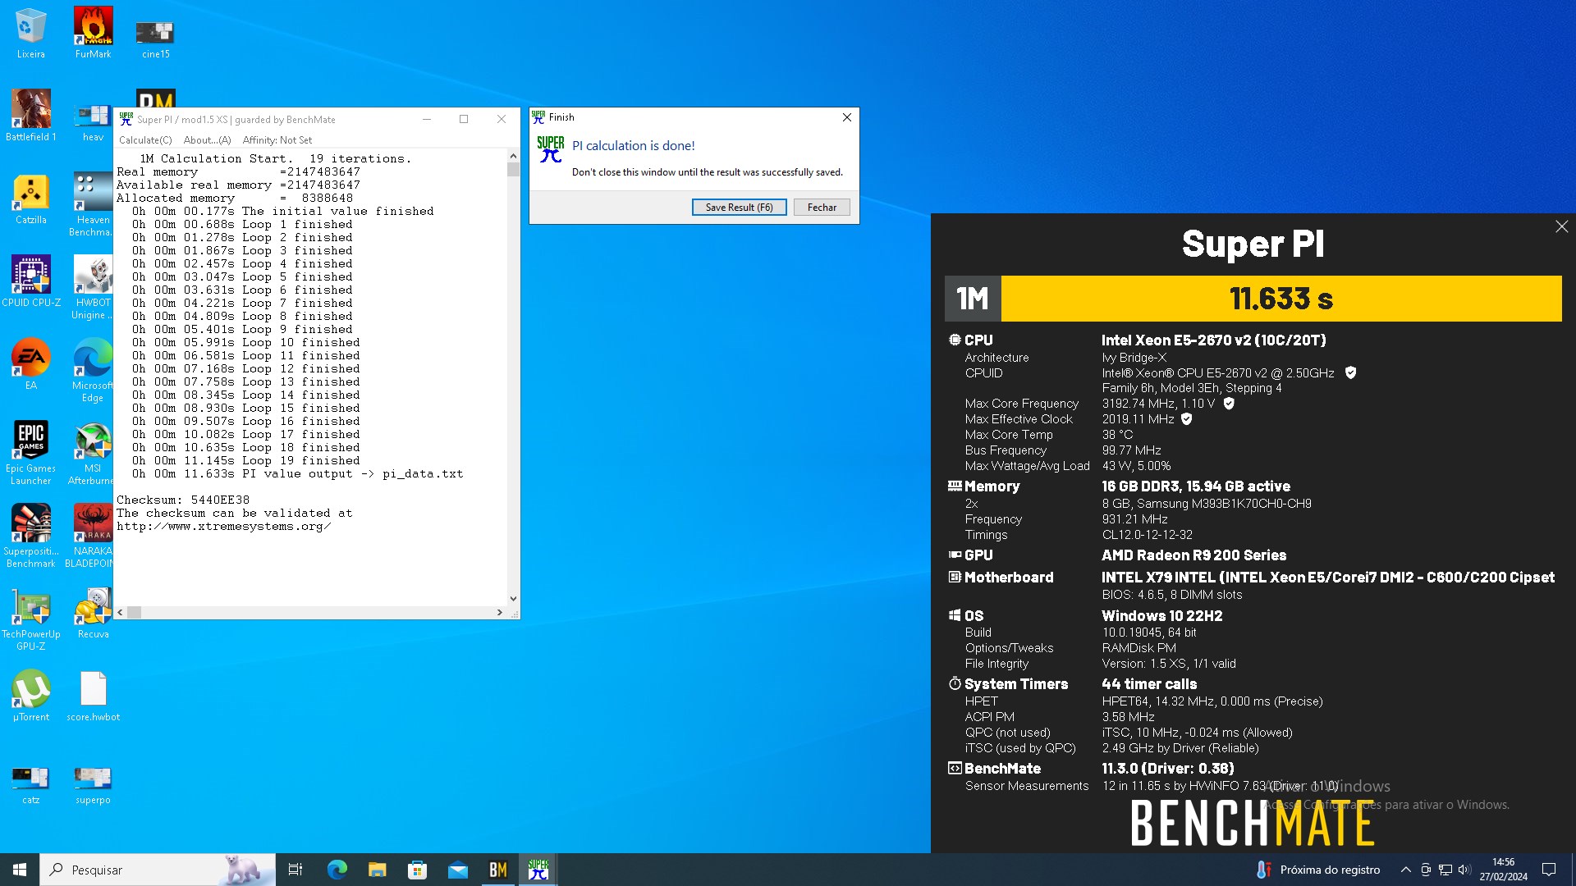The height and width of the screenshot is (886, 1576).
Task: Launch Recuva from the desktop
Action: [x=93, y=613]
